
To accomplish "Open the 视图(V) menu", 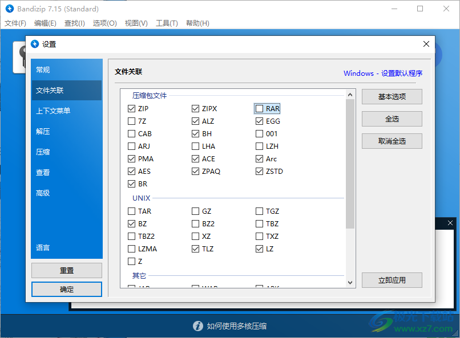I will (136, 23).
